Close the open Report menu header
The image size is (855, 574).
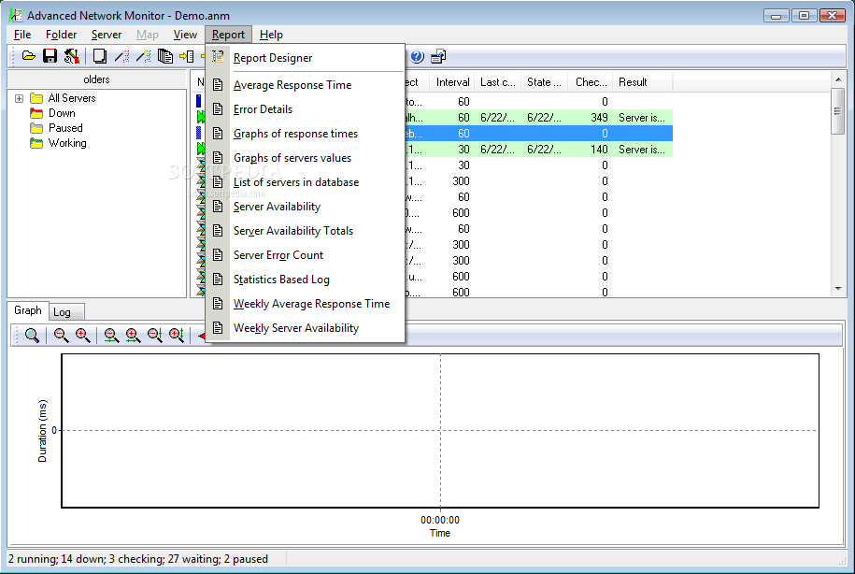pyautogui.click(x=229, y=35)
